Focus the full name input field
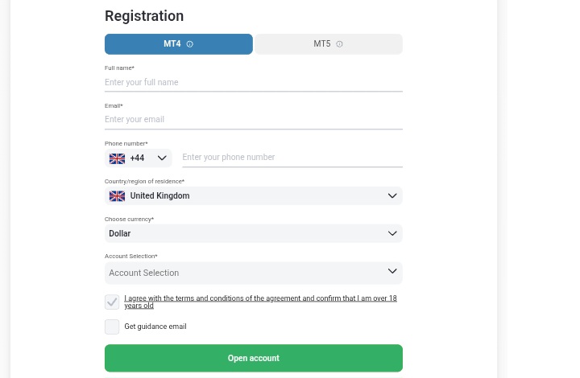 (x=254, y=82)
